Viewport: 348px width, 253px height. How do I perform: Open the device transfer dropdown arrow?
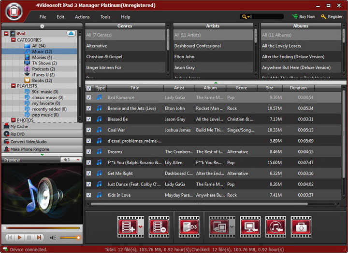[232, 226]
